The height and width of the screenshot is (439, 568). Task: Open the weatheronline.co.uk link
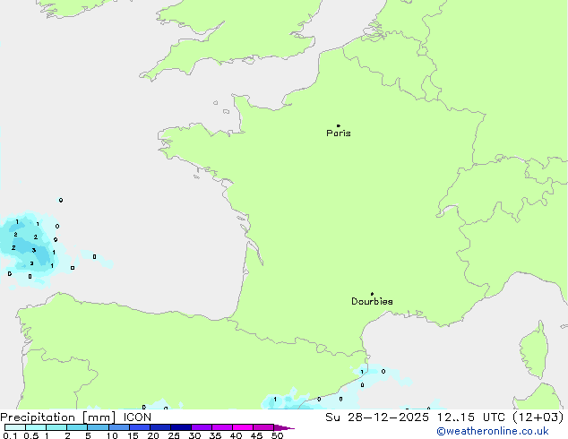tap(493, 431)
